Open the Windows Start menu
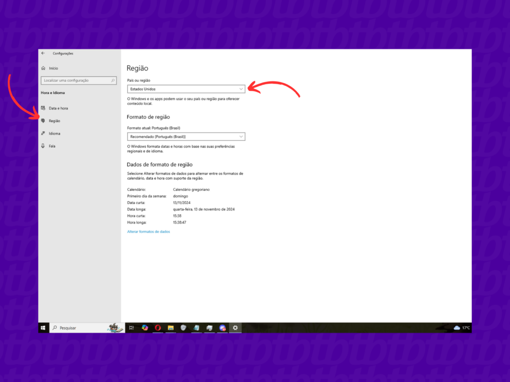The width and height of the screenshot is (510, 382). (43, 328)
